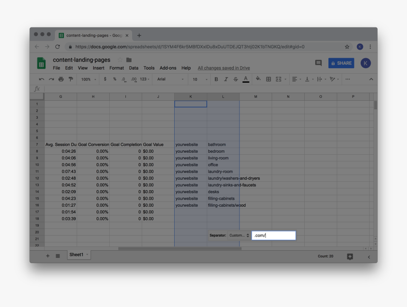
Task: Click cell containing laundry-room
Action: pyautogui.click(x=223, y=172)
